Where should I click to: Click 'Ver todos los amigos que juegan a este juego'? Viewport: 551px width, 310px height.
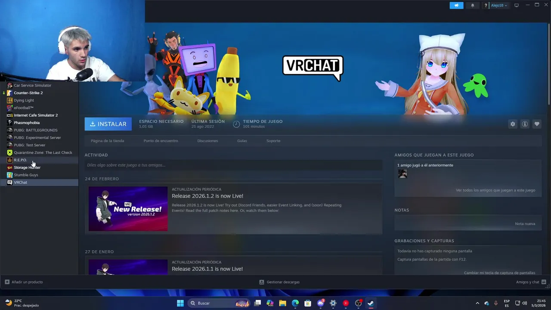[495, 190]
